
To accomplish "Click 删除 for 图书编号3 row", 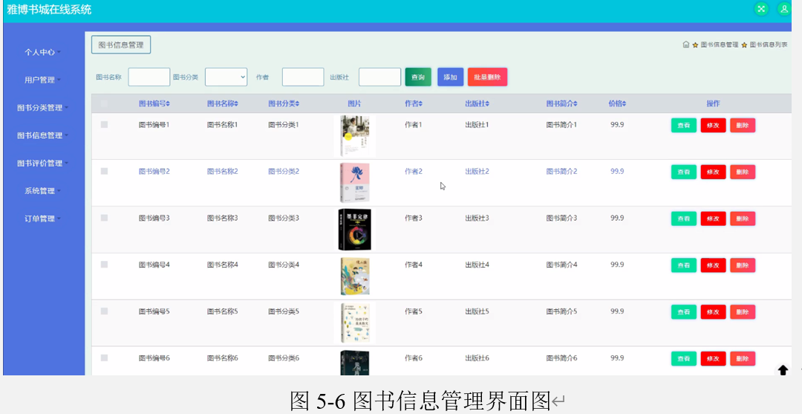I will [743, 219].
